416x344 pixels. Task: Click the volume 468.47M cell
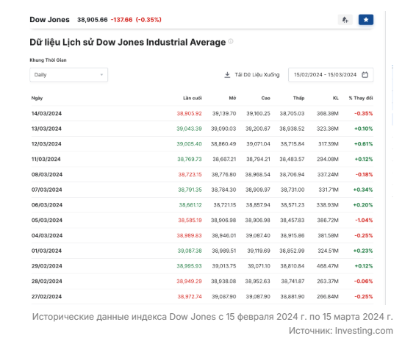327,266
